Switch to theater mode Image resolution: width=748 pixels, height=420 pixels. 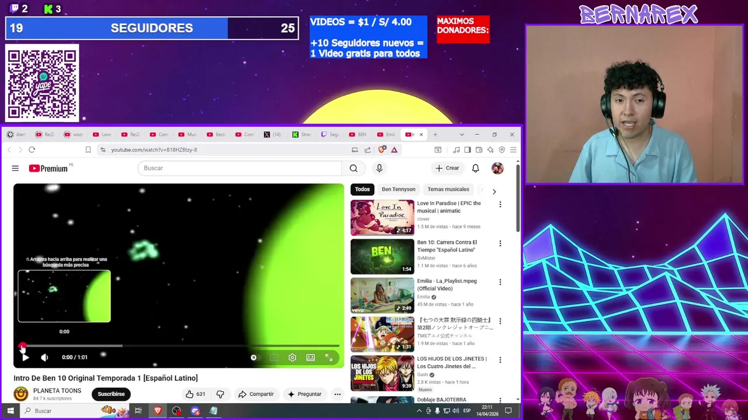pos(310,358)
